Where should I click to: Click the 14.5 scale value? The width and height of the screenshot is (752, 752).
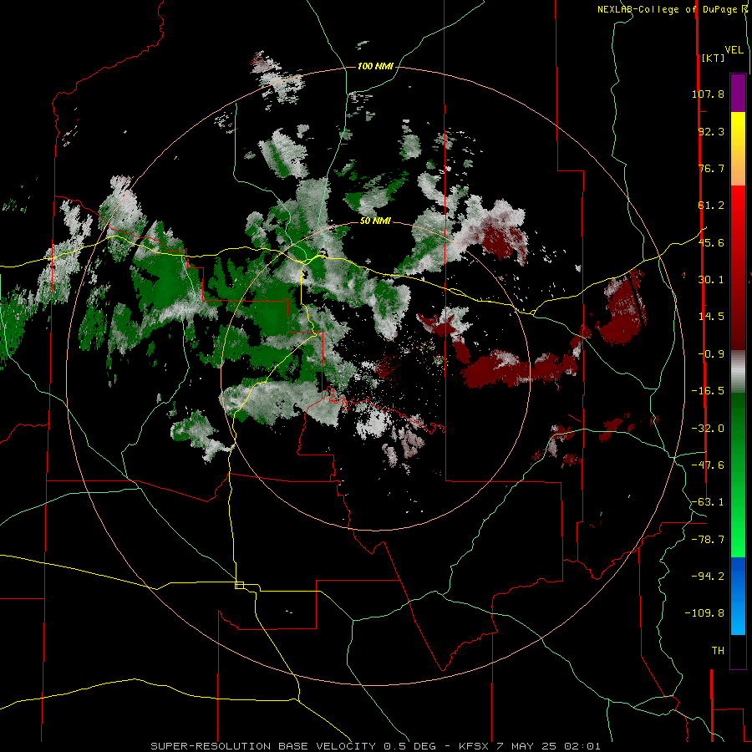(711, 317)
